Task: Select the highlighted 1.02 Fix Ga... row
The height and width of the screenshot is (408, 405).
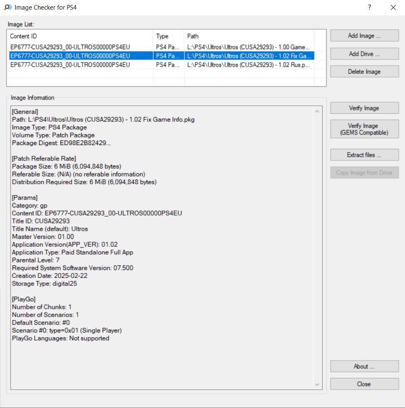Action: pos(162,56)
